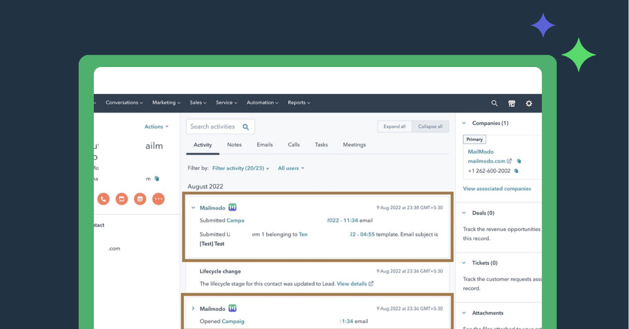Open the All users filter dropdown
Screen dimensions: 629x329
tap(291, 168)
